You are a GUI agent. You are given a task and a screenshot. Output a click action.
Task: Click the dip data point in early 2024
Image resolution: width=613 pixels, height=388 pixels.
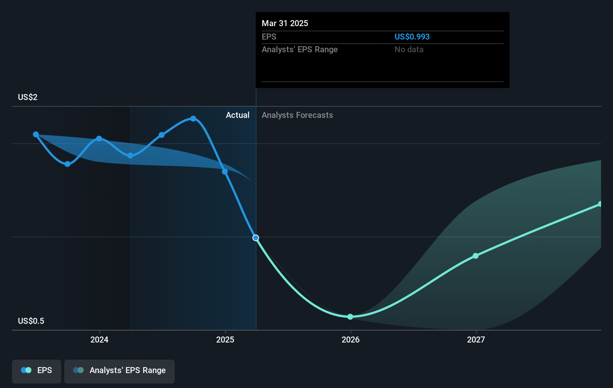click(67, 163)
